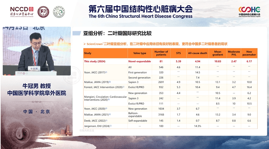Click the green clover circular emblem

pyautogui.click(x=59, y=12)
